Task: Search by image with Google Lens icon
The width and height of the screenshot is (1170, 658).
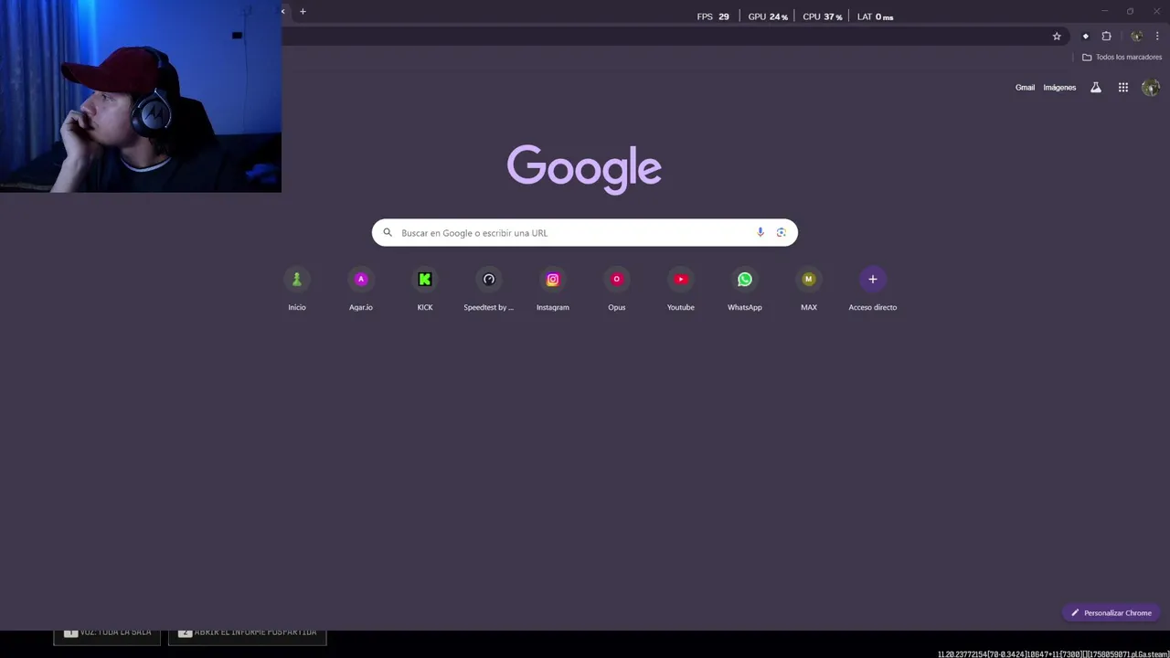Action: pos(782,232)
